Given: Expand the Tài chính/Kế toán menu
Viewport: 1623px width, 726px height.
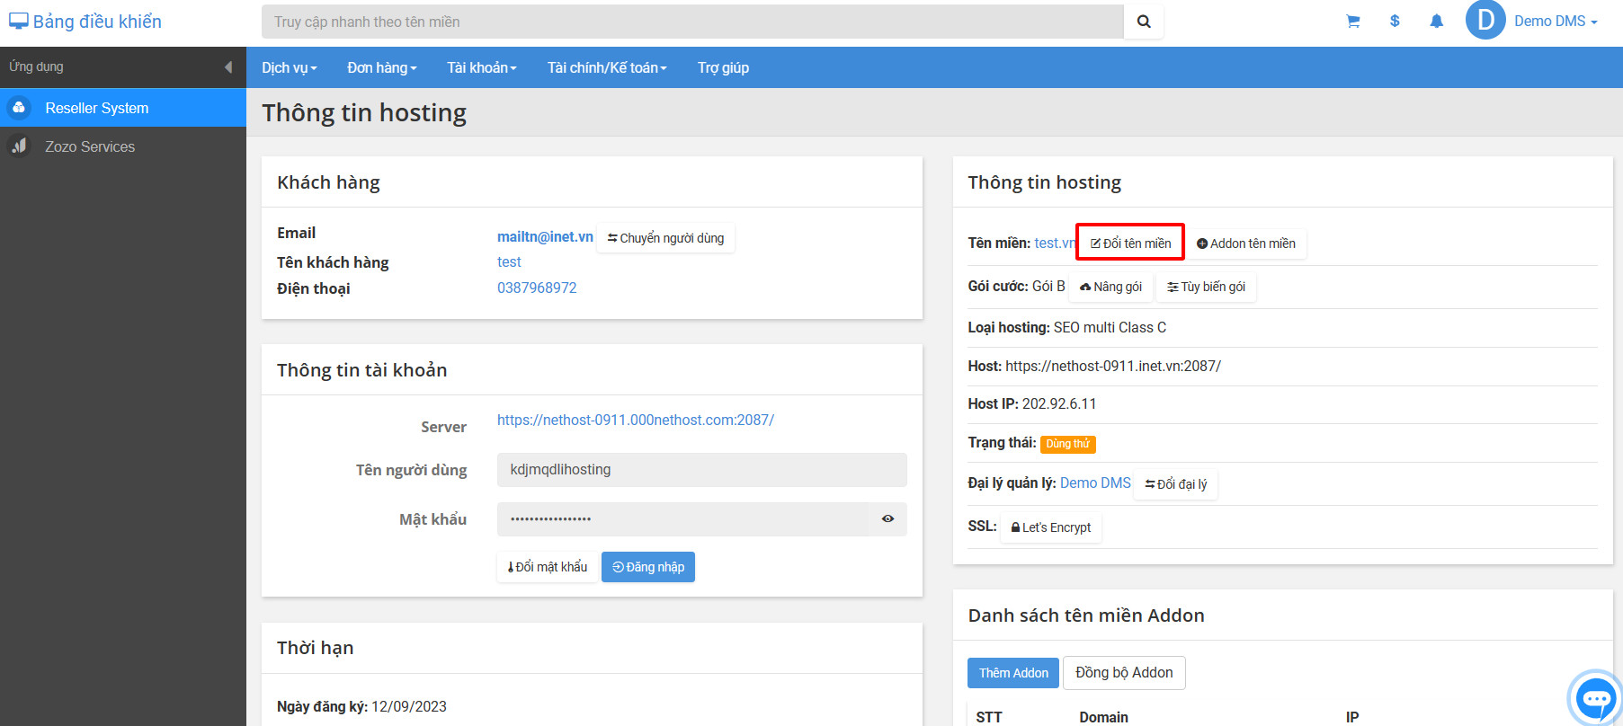Looking at the screenshot, I should tap(607, 67).
